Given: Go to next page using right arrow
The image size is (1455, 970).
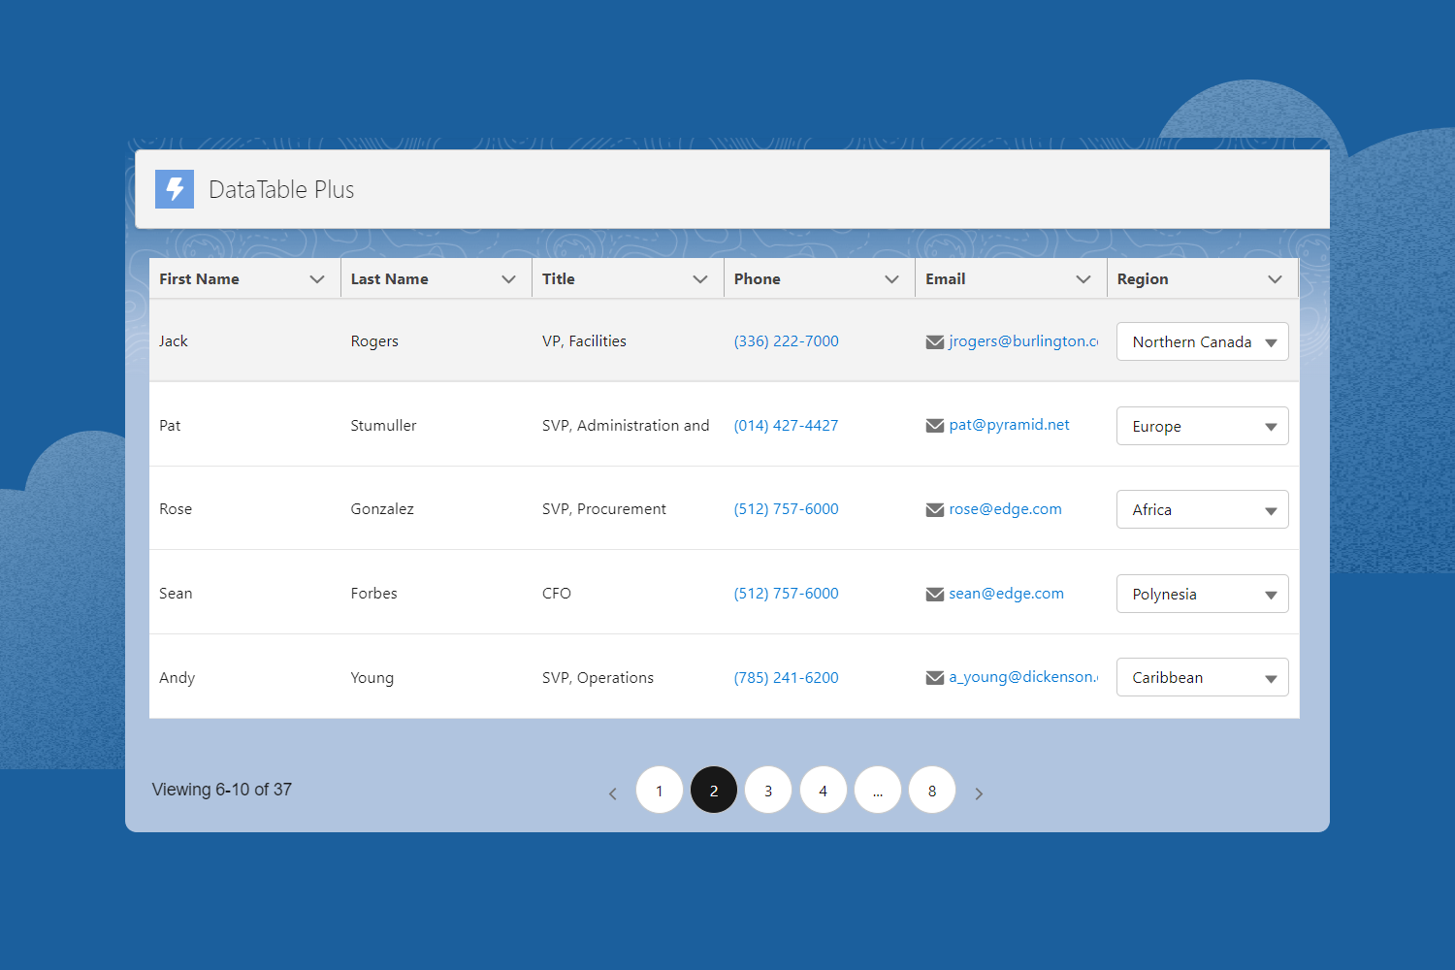Looking at the screenshot, I should click(979, 793).
